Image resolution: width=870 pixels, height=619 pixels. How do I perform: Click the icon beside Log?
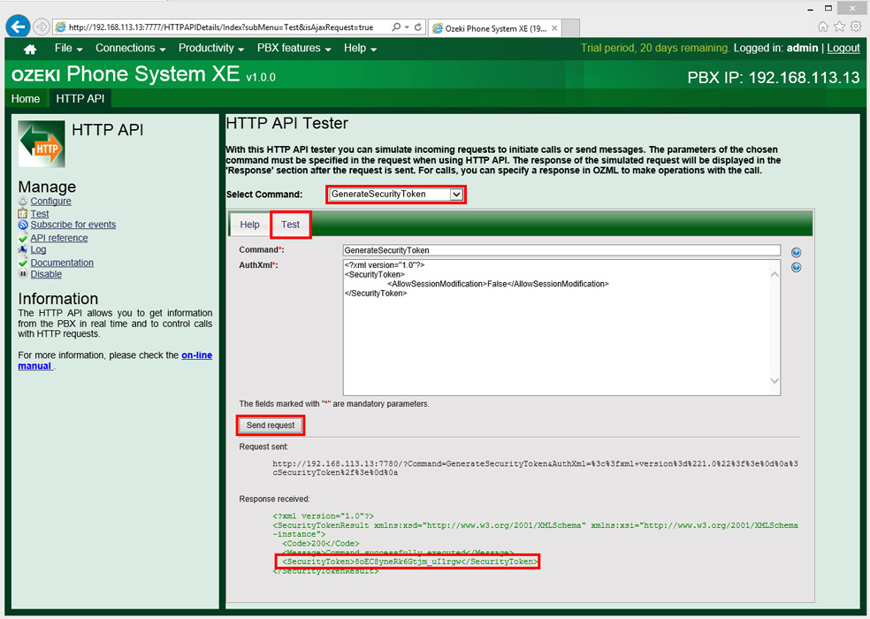[x=23, y=250]
